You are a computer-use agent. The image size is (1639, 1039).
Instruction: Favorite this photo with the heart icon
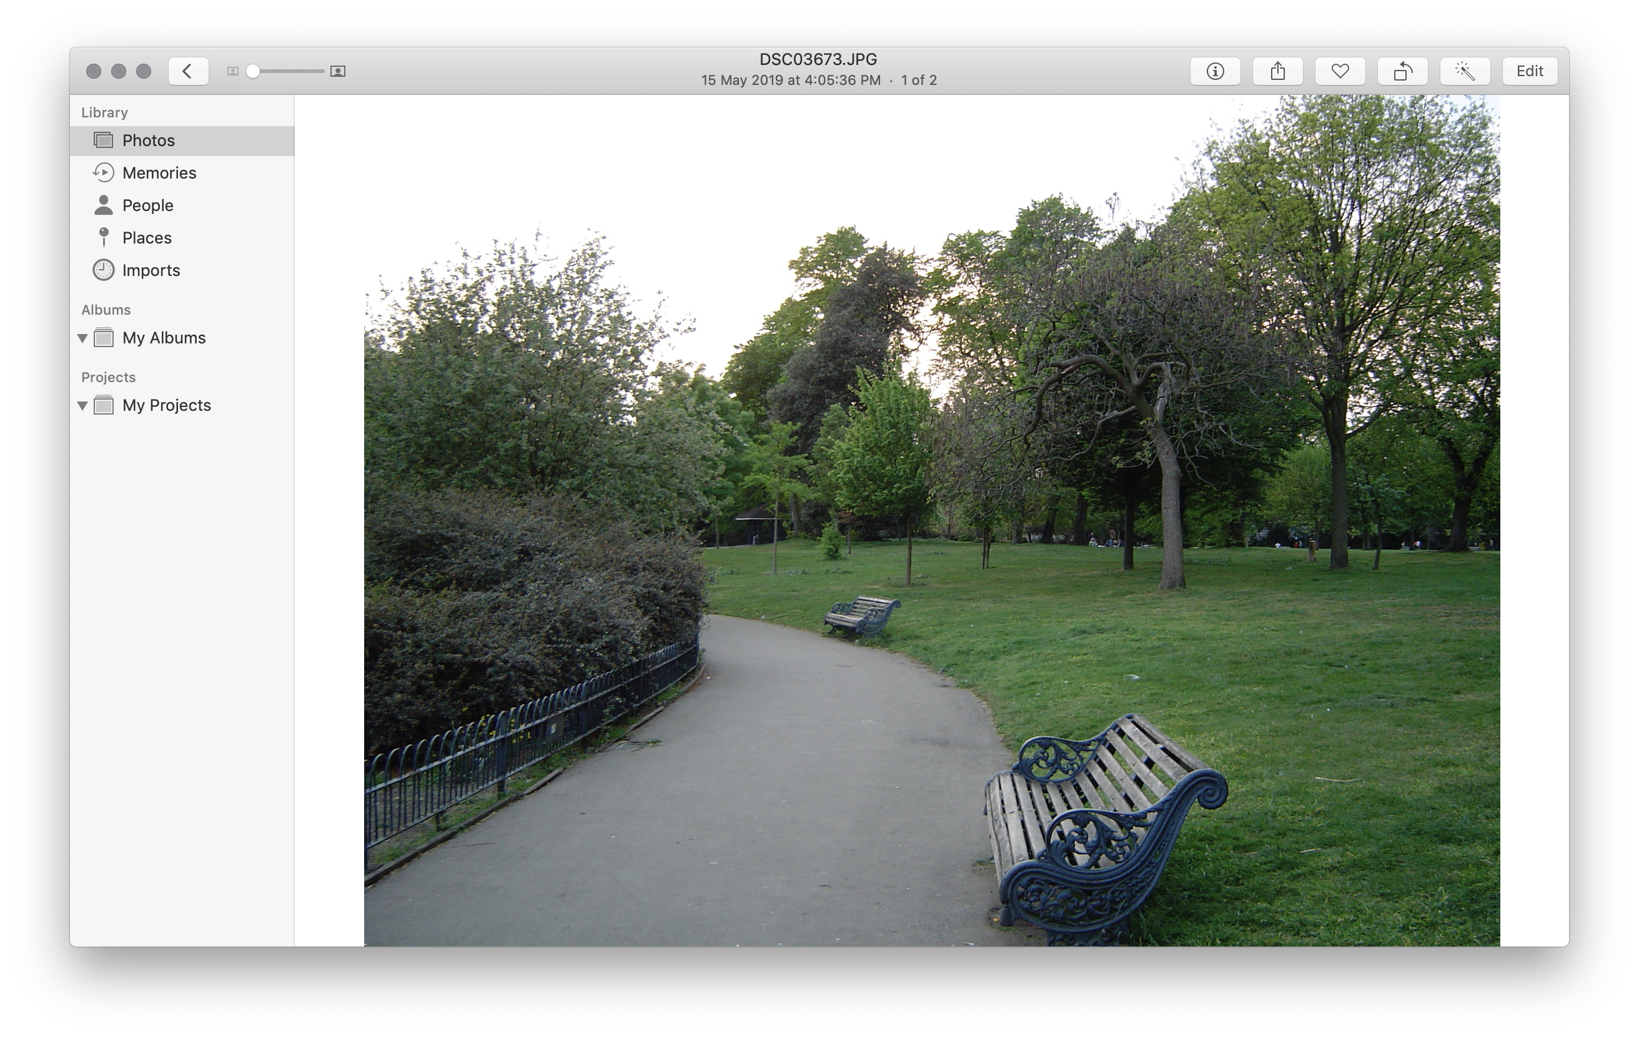pos(1340,71)
